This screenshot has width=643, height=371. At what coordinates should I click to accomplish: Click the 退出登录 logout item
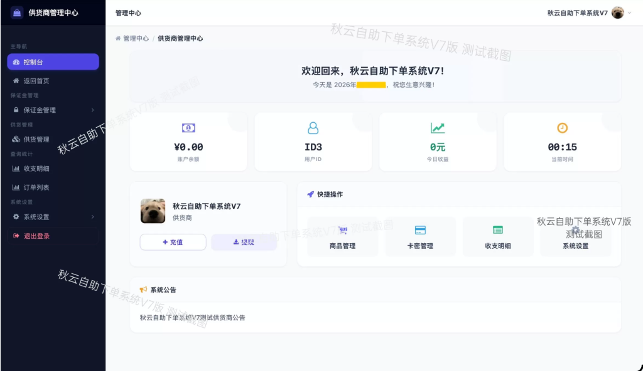53,236
